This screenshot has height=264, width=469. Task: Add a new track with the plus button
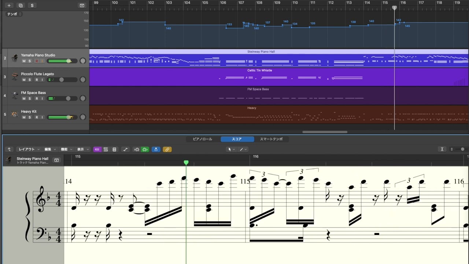click(x=9, y=5)
